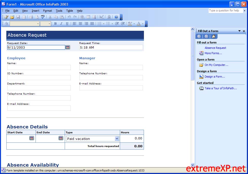
Task: Click the Redo arrow icon
Action: coord(75,17)
